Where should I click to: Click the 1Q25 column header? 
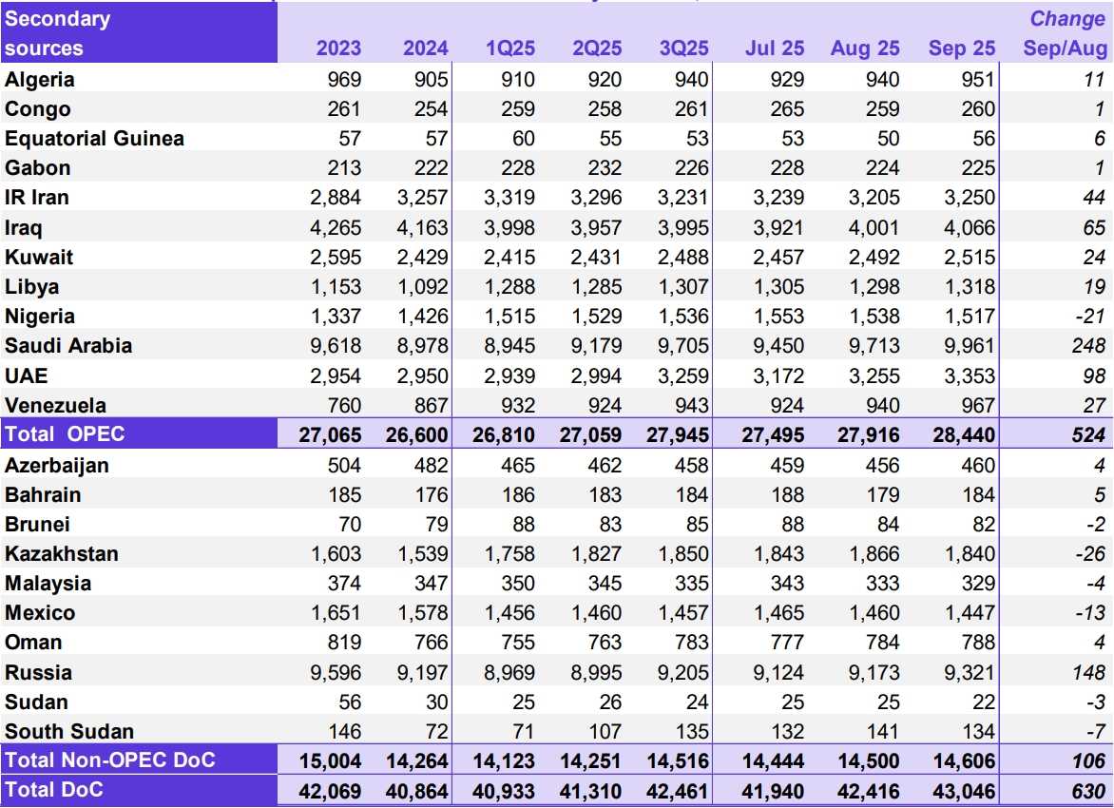coord(510,48)
